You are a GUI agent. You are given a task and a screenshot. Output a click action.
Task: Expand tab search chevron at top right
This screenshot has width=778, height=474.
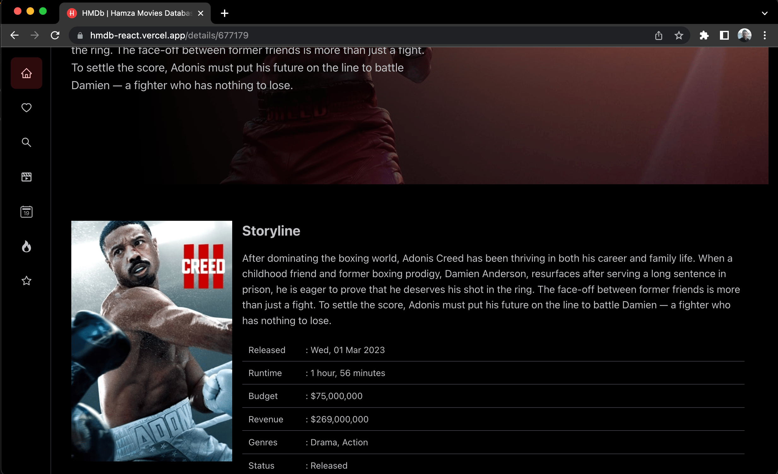764,13
